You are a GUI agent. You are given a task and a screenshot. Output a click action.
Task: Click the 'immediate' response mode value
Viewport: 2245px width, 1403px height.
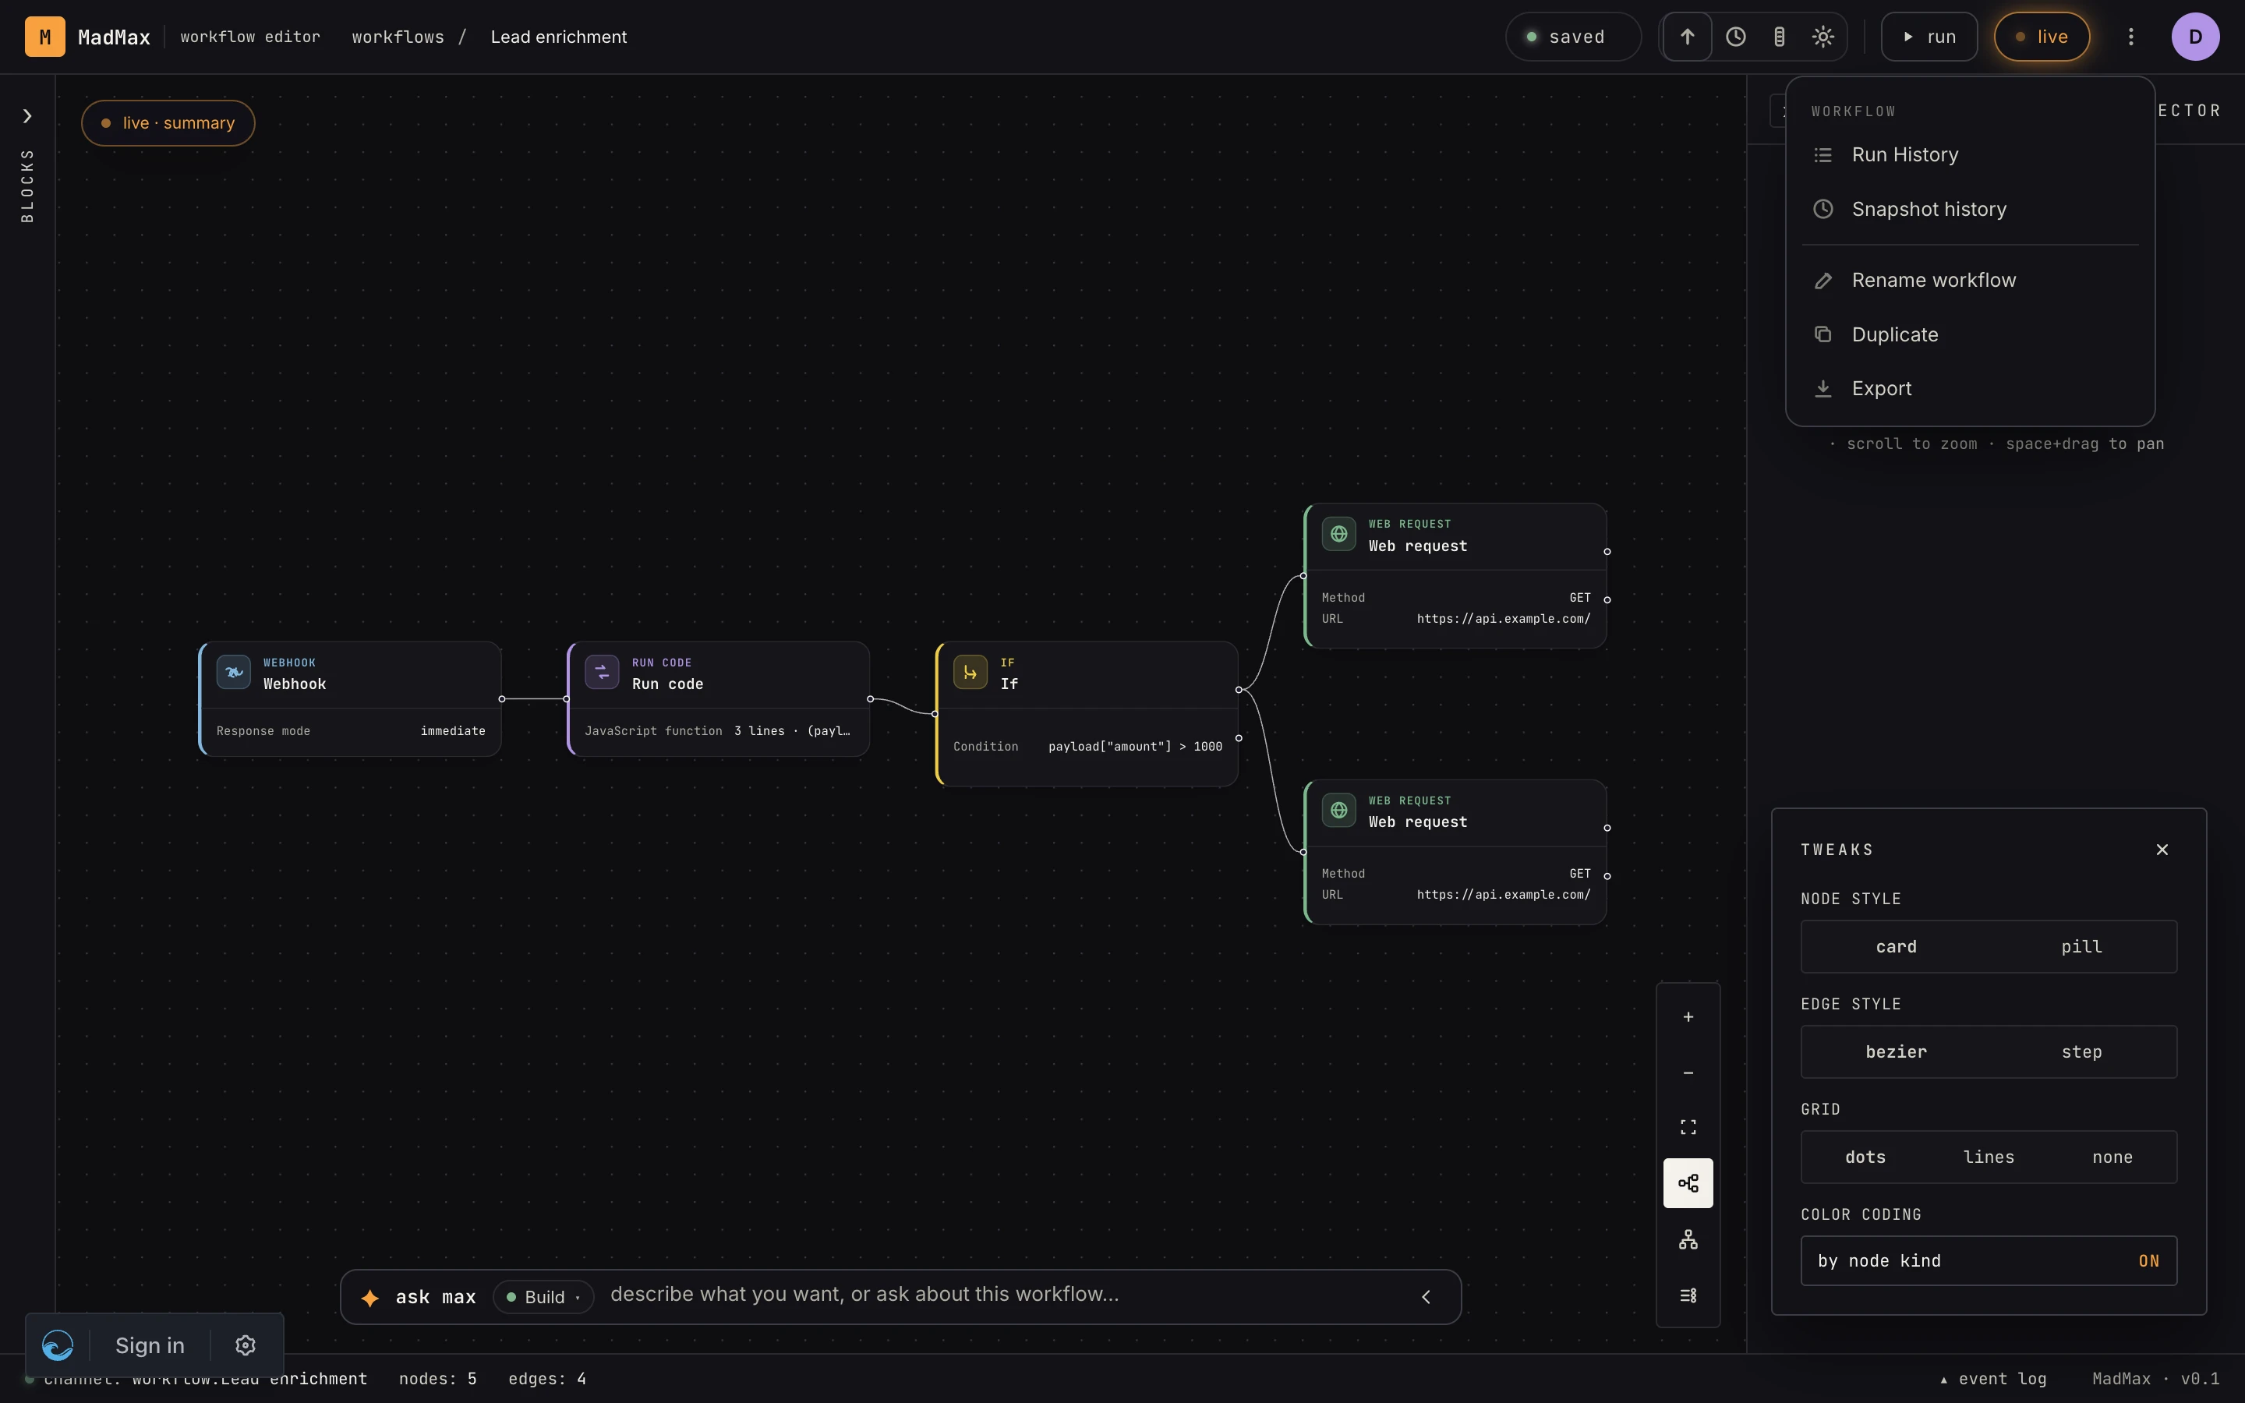tap(453, 731)
